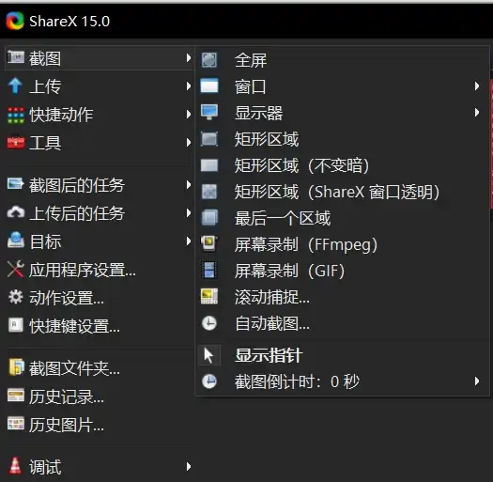Expand the 截图后的任务 submenu arrow
Viewport: 493px width, 482px height.
(189, 184)
